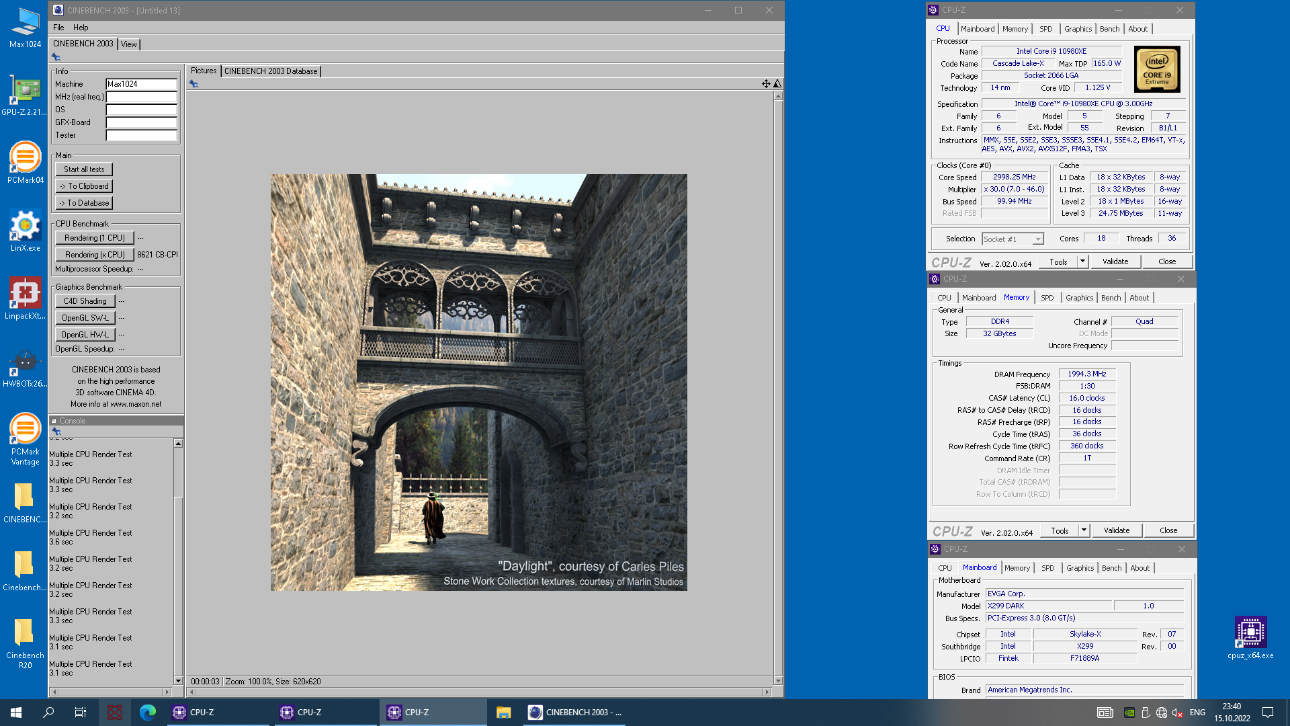The width and height of the screenshot is (1290, 726).
Task: Switch to CINEBENCH 2003 Database tab
Action: [271, 71]
